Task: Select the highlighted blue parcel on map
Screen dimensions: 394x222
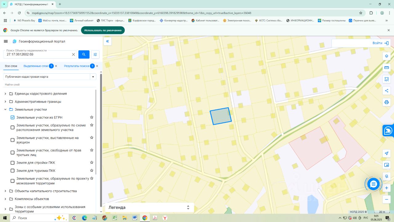Action: pyautogui.click(x=221, y=116)
